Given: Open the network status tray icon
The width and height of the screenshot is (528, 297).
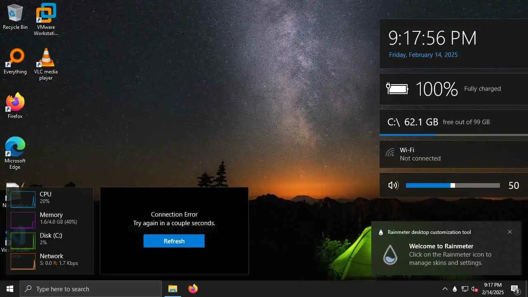Looking at the screenshot, I should (465, 289).
